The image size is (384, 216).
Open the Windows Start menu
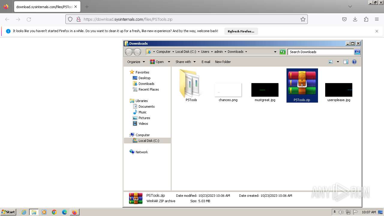[x=8, y=212]
